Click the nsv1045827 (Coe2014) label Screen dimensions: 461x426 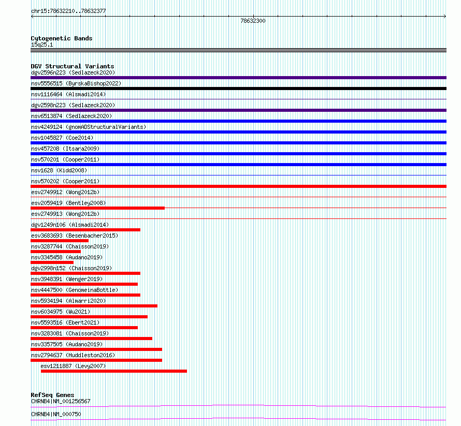62,138
